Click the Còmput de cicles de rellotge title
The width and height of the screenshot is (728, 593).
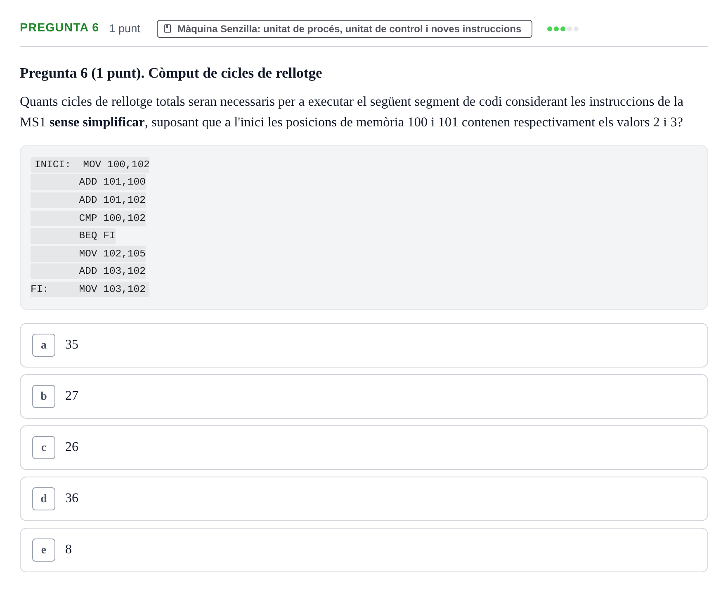click(235, 73)
